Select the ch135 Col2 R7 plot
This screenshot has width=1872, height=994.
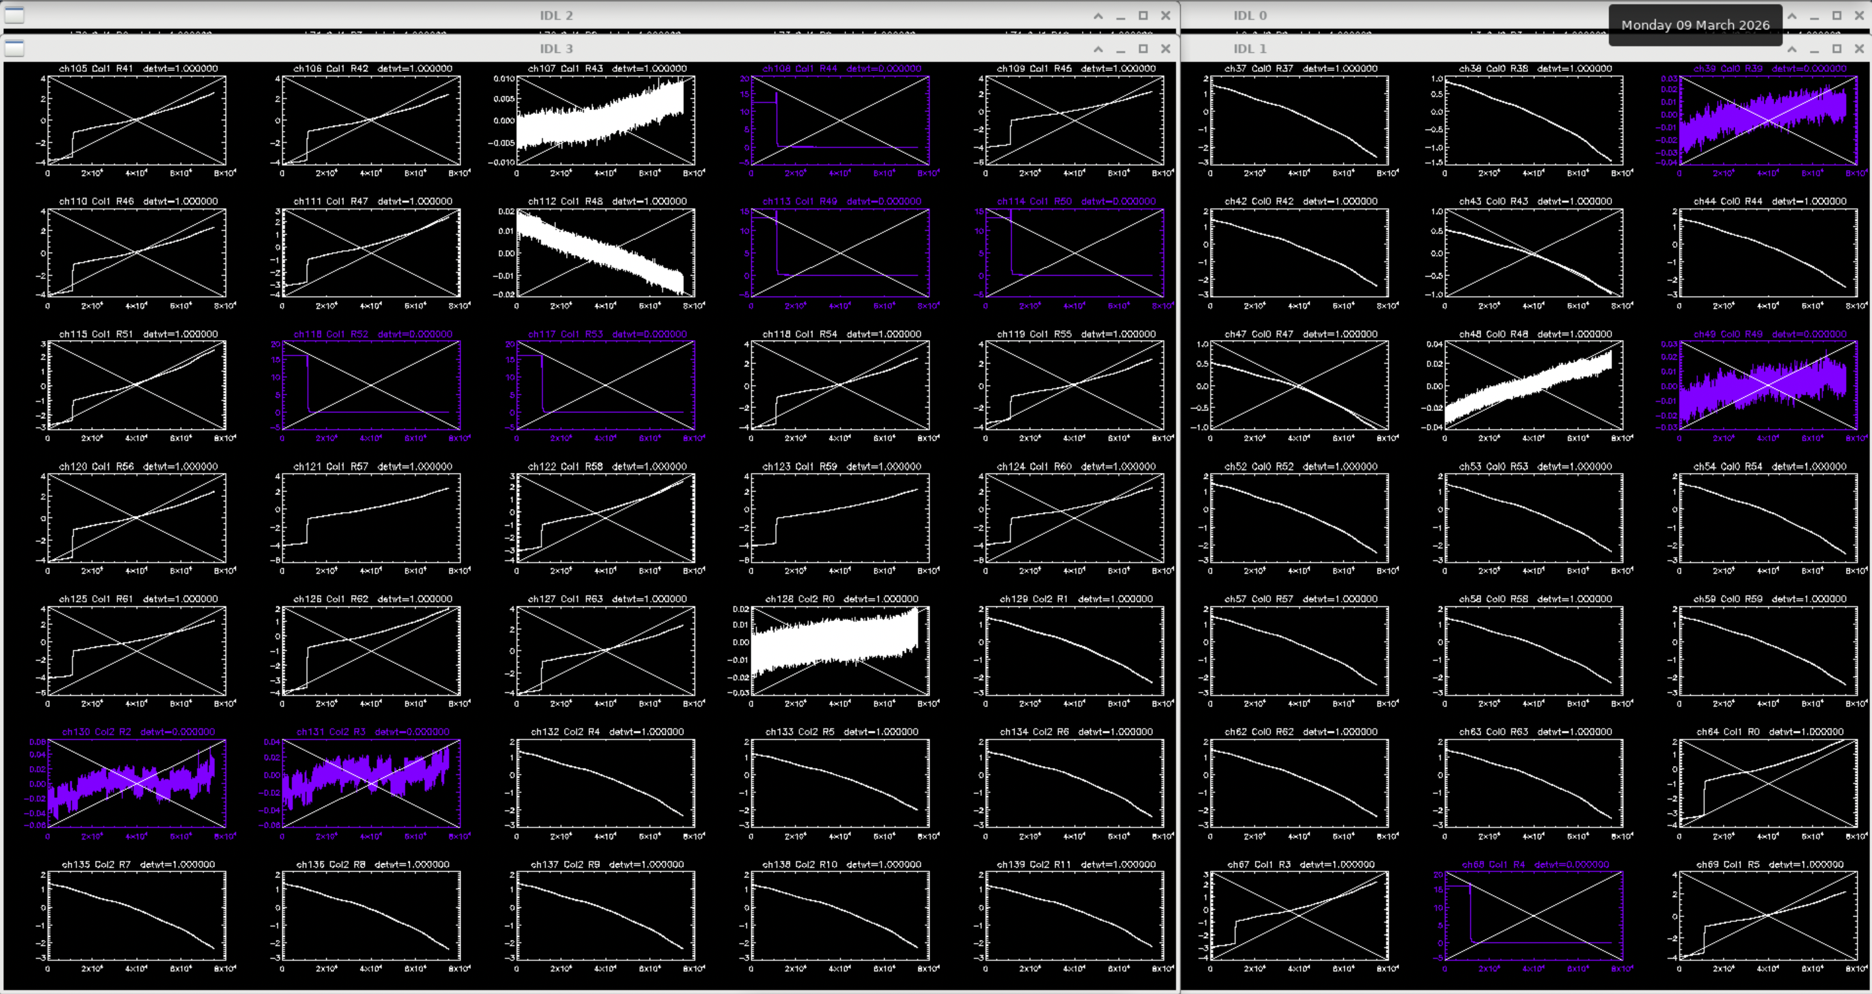click(137, 916)
